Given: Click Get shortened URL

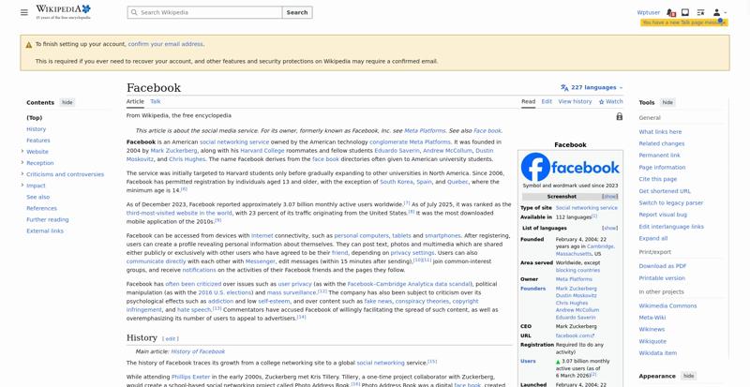Looking at the screenshot, I should [x=665, y=191].
